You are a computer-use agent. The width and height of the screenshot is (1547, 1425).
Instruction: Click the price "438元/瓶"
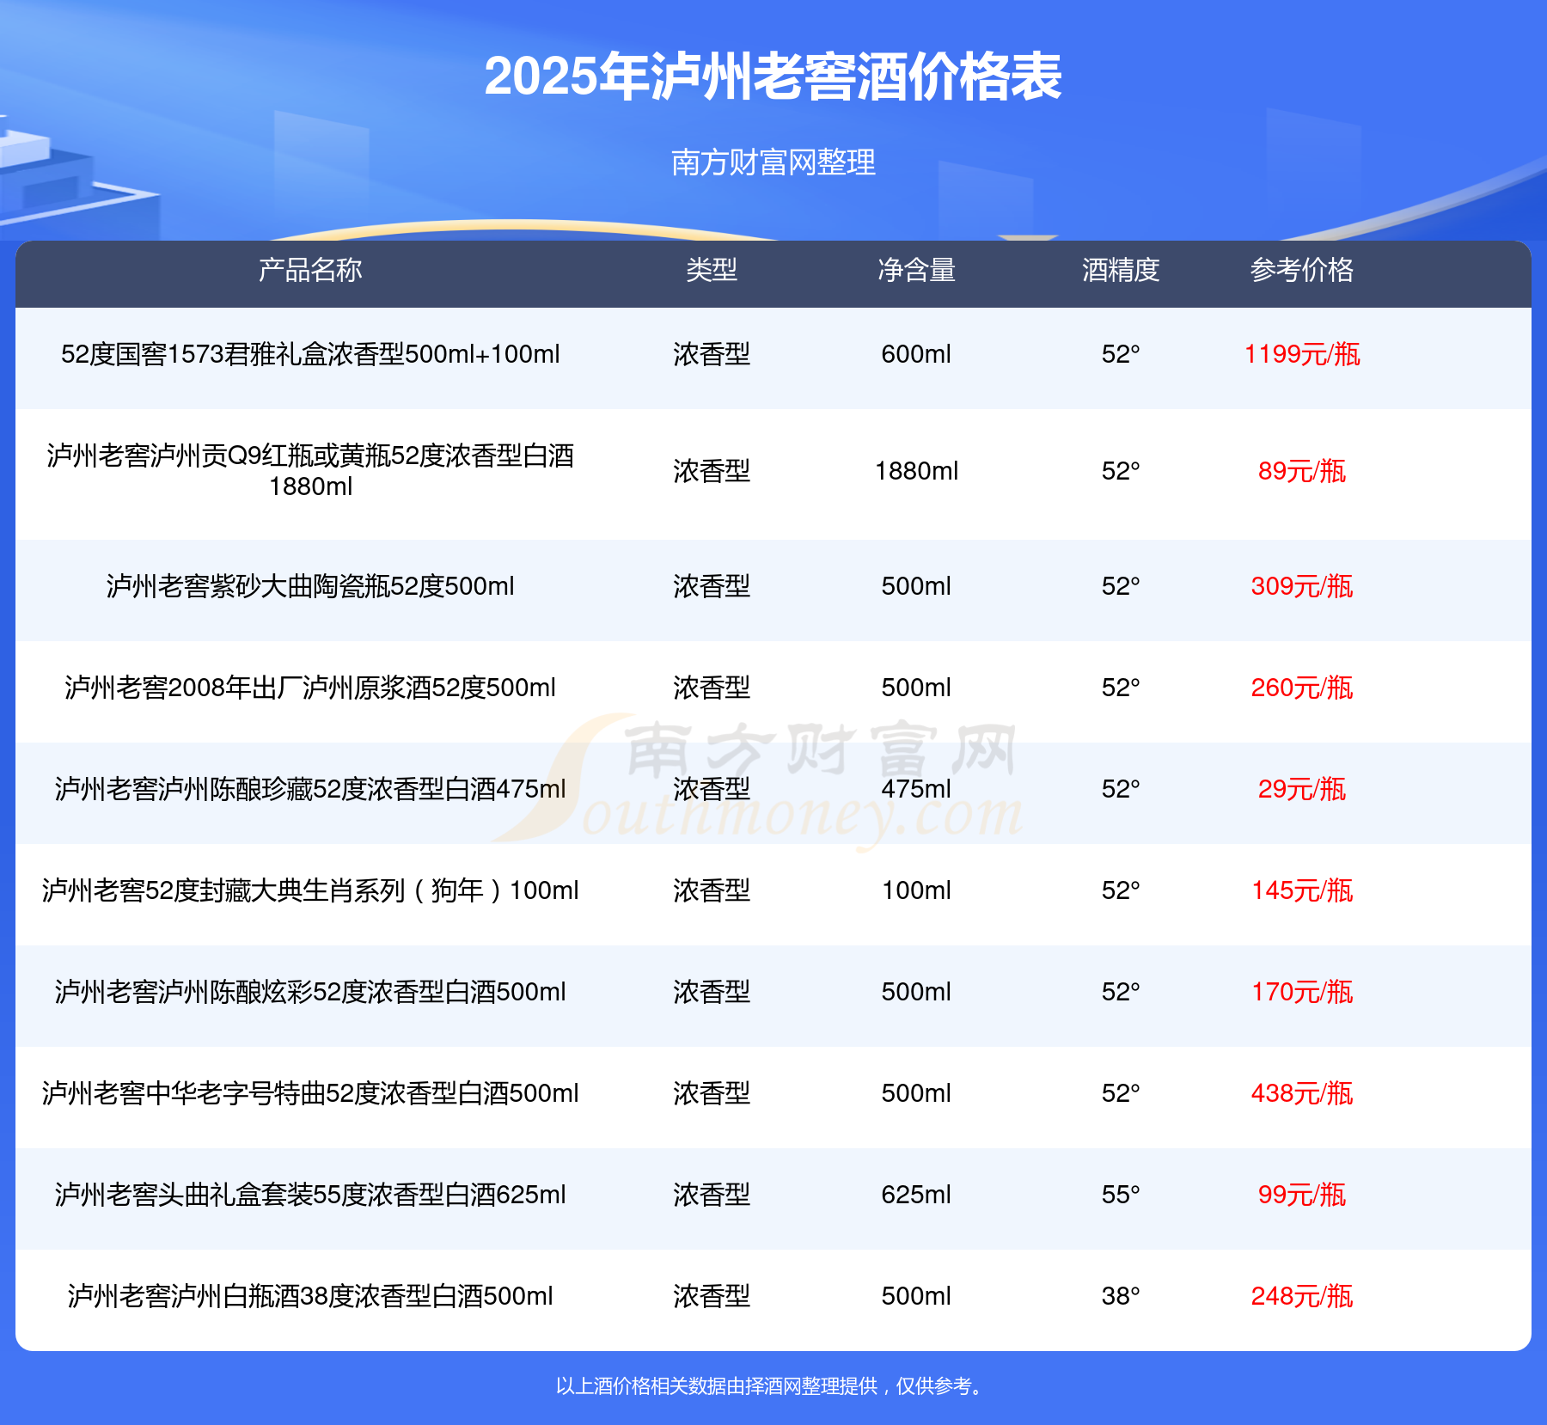pyautogui.click(x=1302, y=1093)
